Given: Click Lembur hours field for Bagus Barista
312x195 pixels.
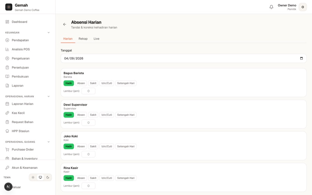Looking at the screenshot, I should [x=88, y=91].
